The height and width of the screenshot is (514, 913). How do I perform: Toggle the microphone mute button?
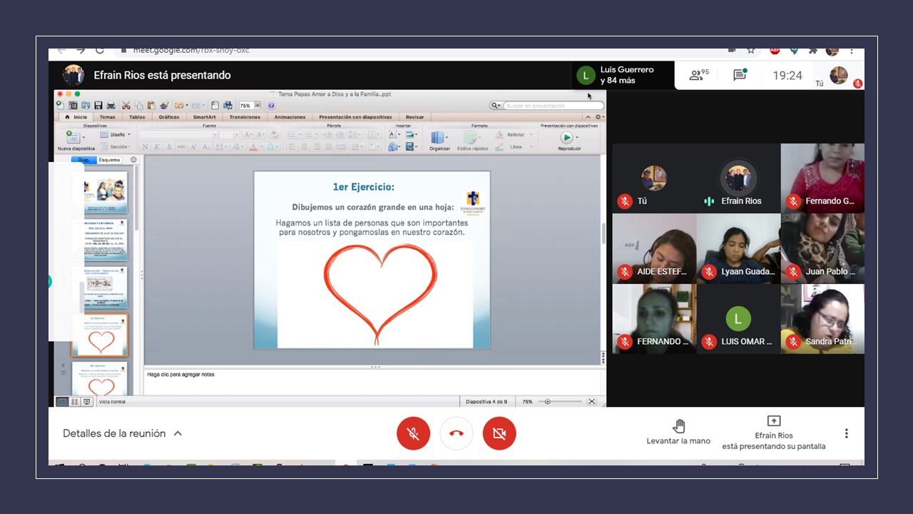(x=413, y=433)
